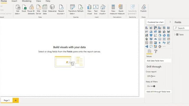The height and width of the screenshot is (106, 189).
Task: Select the Funnel chart visual
Action: point(151,35)
